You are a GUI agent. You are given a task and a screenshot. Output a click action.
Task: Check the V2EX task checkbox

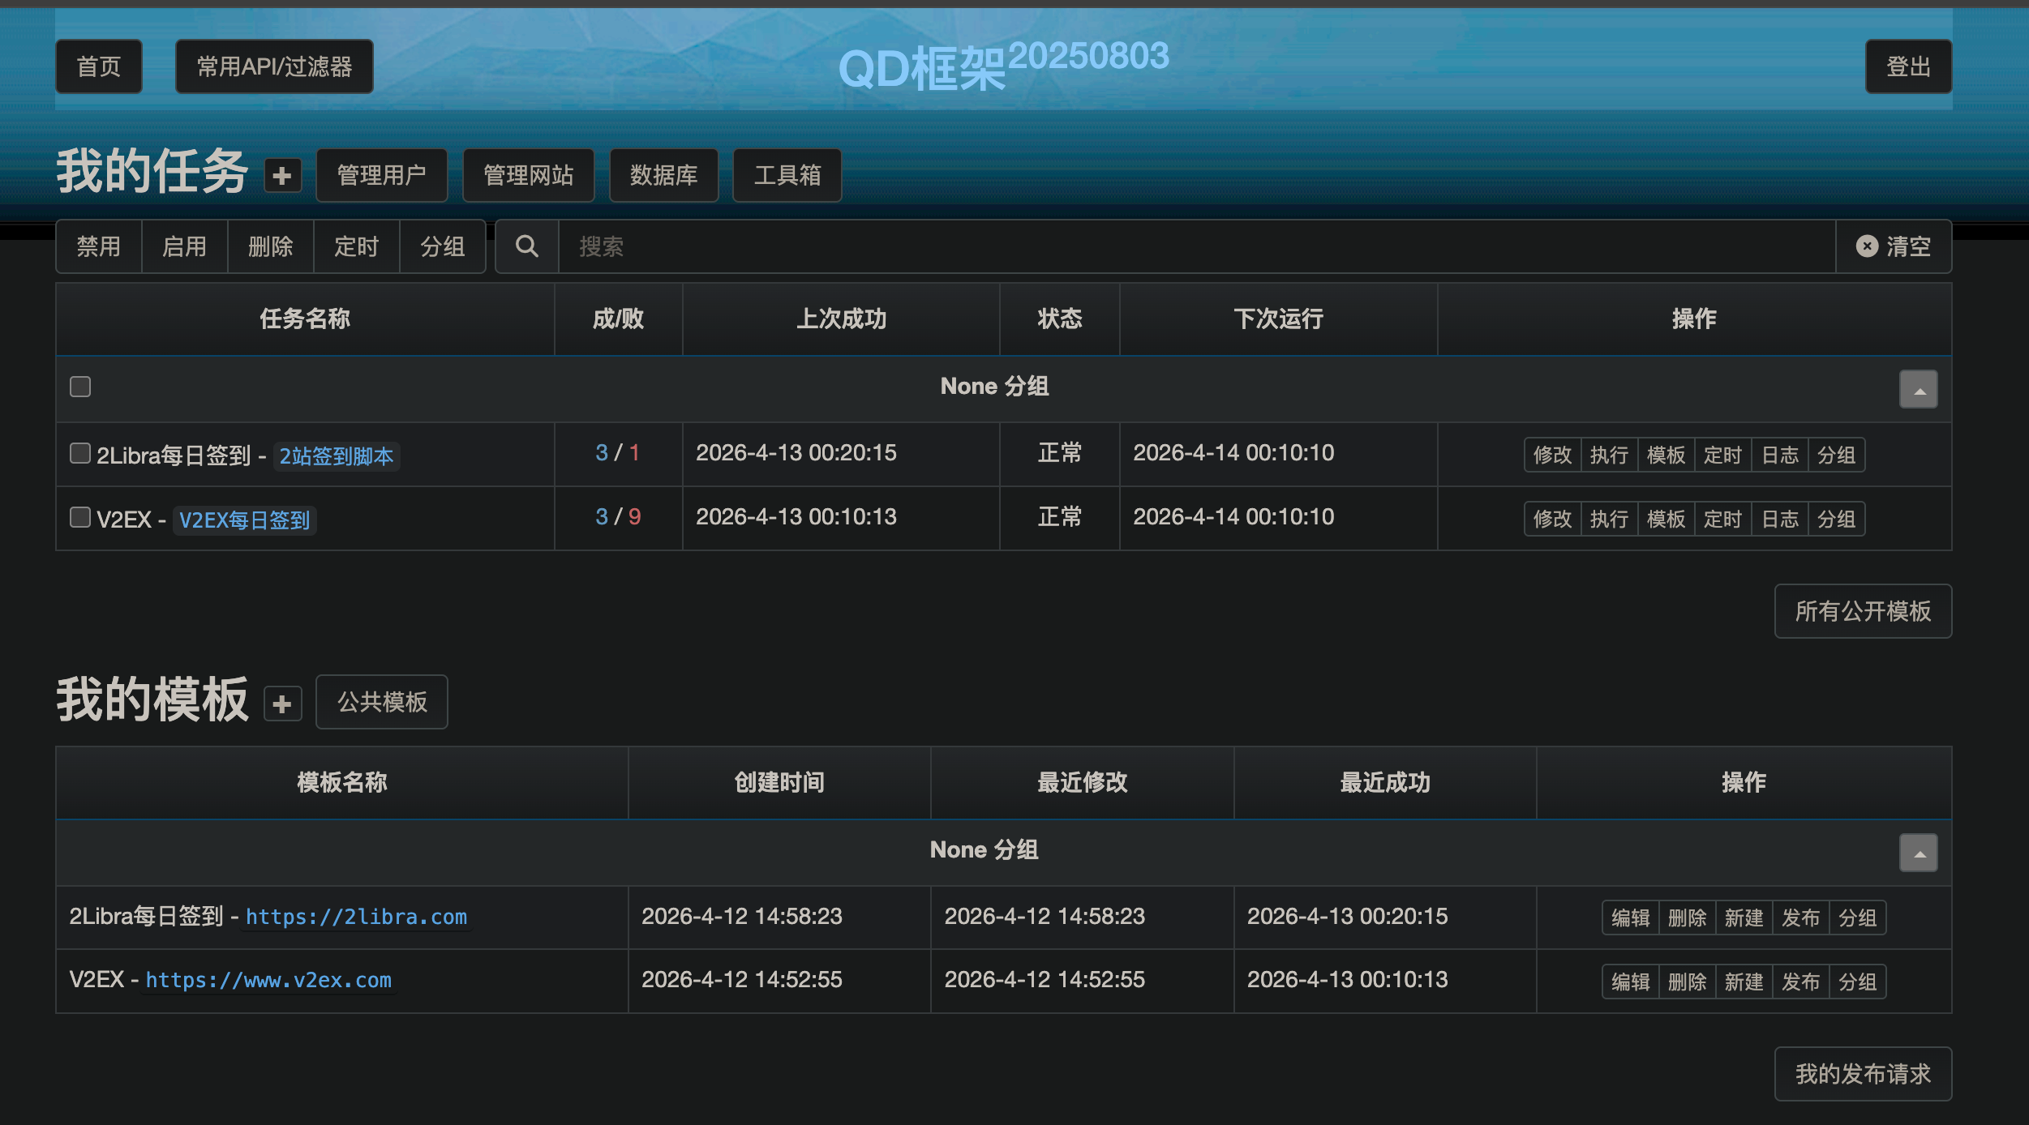point(80,517)
